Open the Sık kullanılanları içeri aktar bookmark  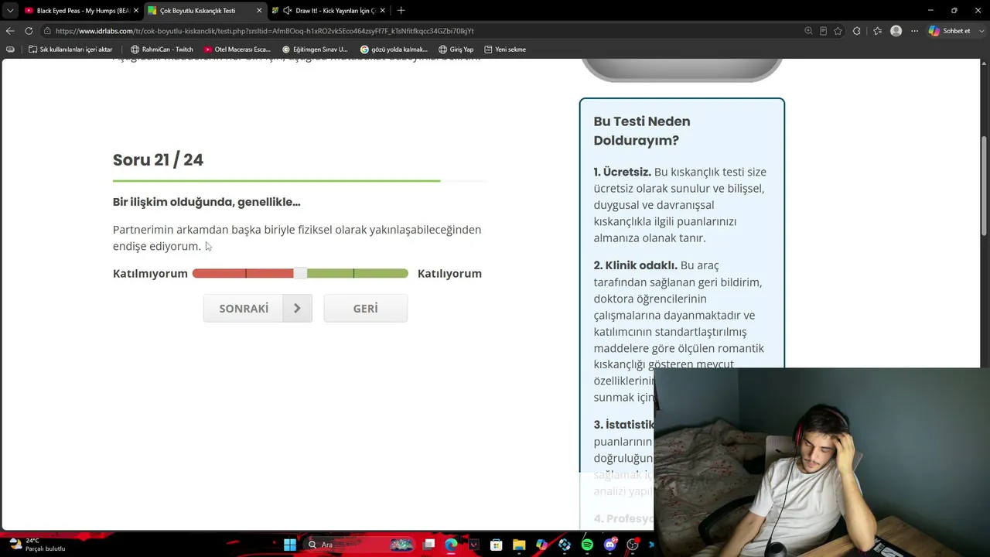[70, 50]
